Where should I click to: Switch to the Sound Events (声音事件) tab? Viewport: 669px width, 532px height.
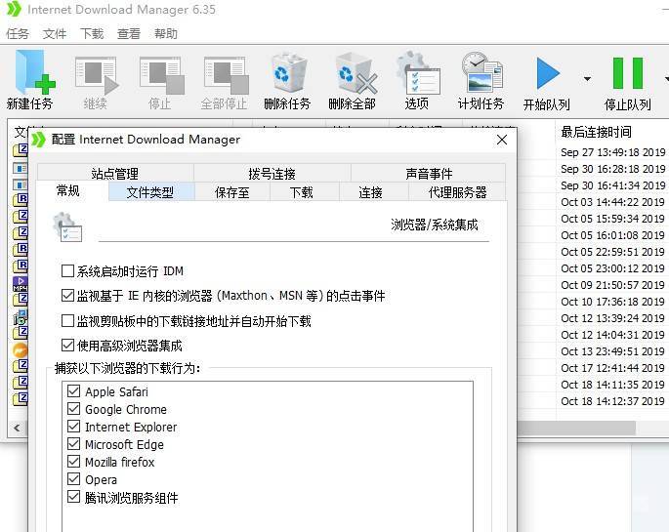coord(429,173)
